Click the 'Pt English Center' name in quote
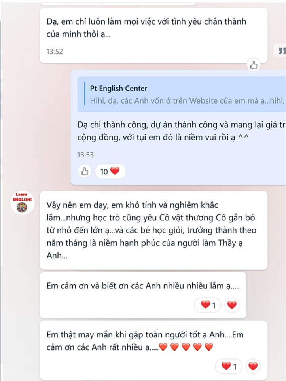Viewport: 286px width, 381px height. point(119,88)
